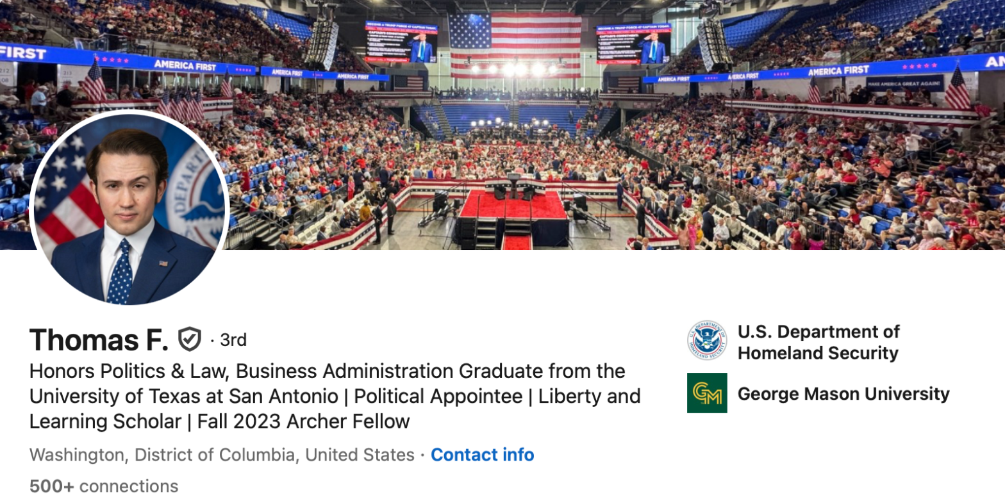Open the George Mason University text link
Image resolution: width=1005 pixels, height=501 pixels.
point(843,393)
